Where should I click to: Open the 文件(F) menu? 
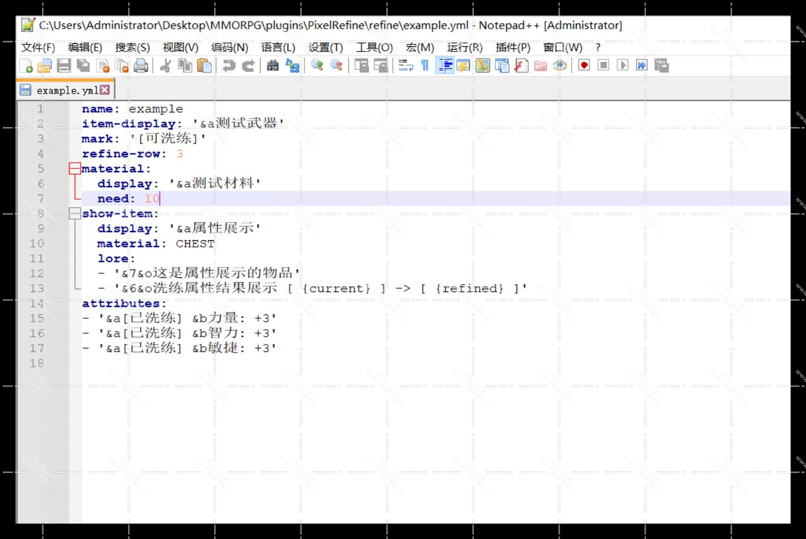38,48
